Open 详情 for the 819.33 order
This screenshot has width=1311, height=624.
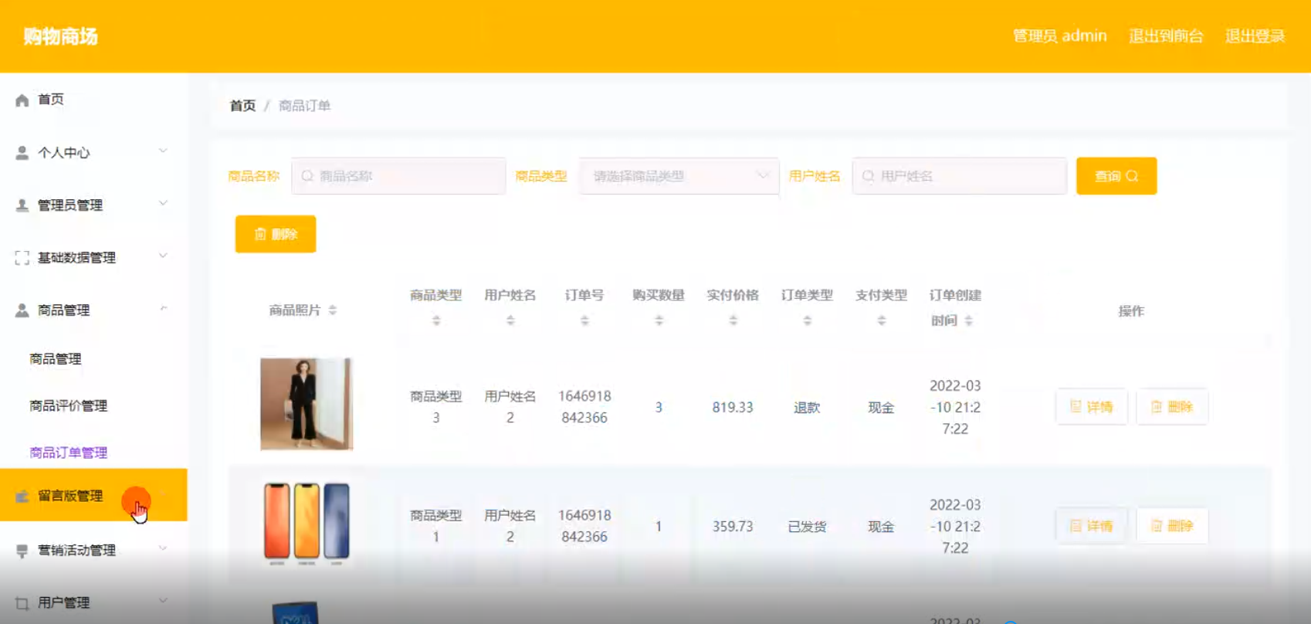click(x=1092, y=407)
